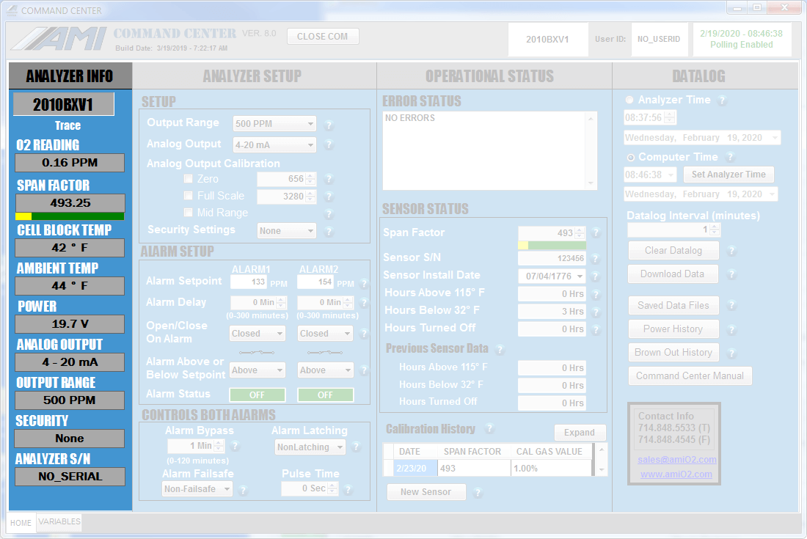807x539 pixels.
Task: Open the help icon for Security Settings
Action: click(329, 231)
